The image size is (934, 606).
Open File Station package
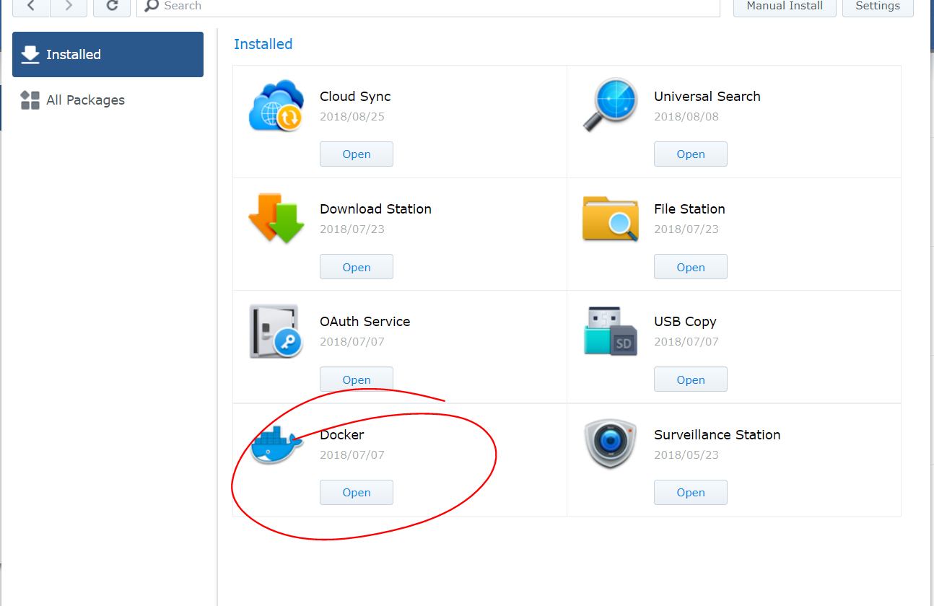[x=691, y=267]
